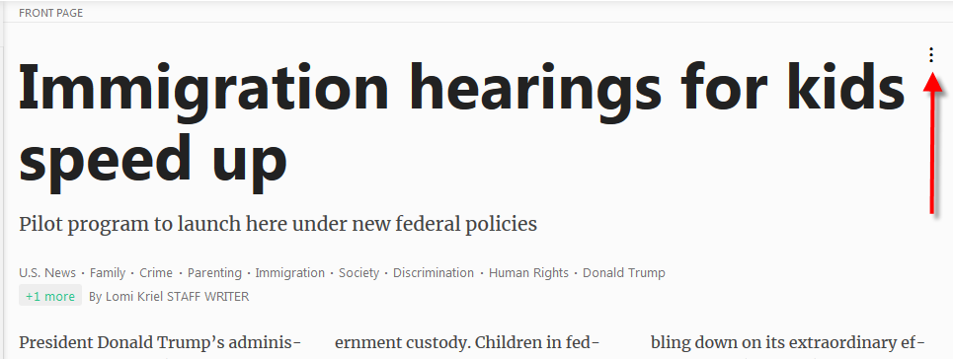Open the Donald Trump tag
Viewport: 953px width, 359px height.
click(x=624, y=273)
